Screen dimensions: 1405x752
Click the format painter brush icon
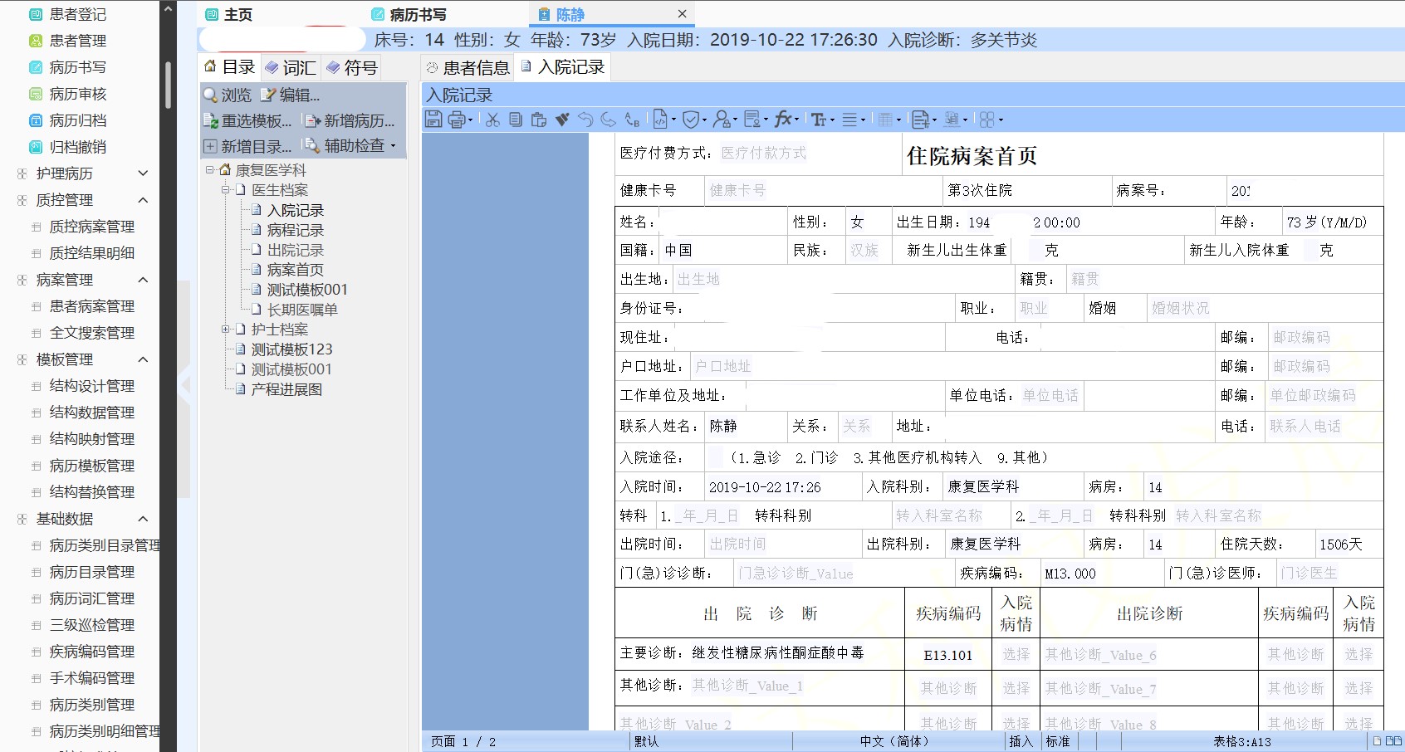[562, 120]
